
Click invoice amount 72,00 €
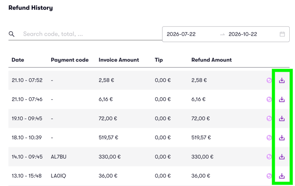point(108,119)
